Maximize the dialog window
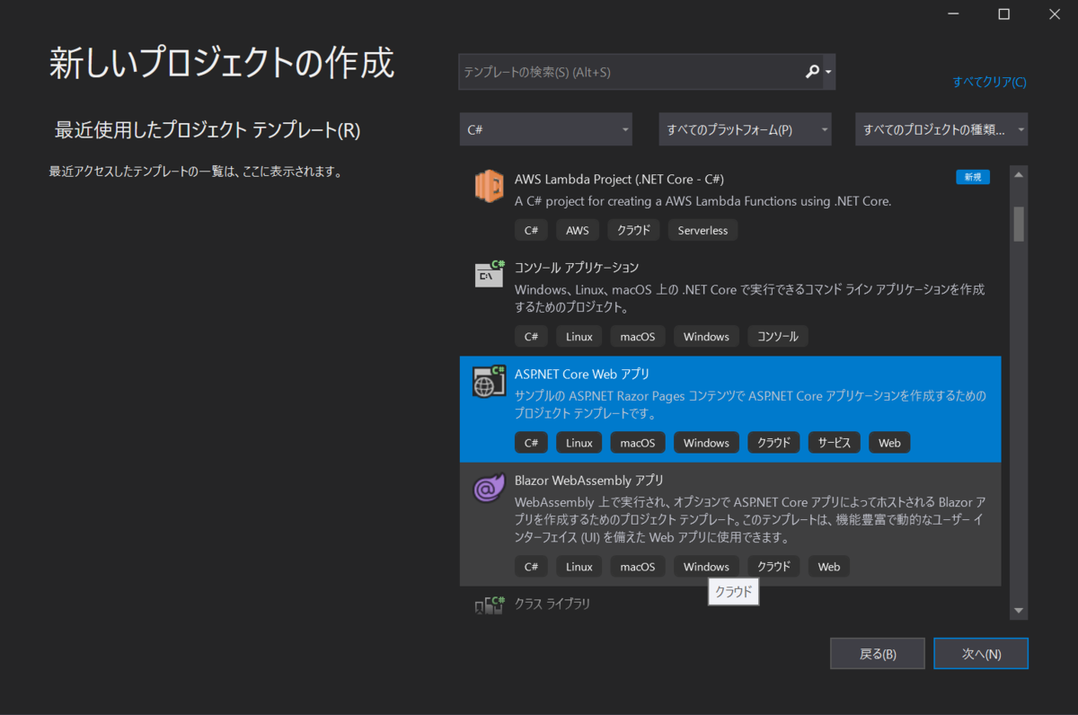 pos(1004,13)
